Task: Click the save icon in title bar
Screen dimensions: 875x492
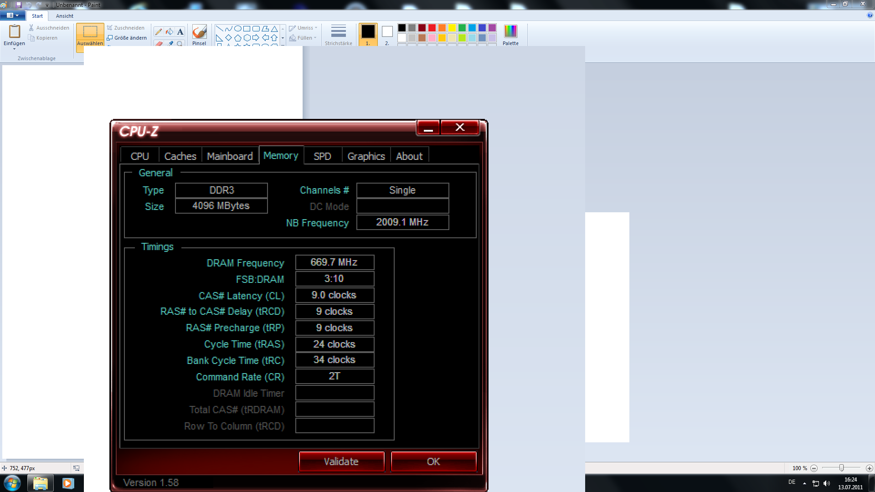Action: click(x=19, y=5)
